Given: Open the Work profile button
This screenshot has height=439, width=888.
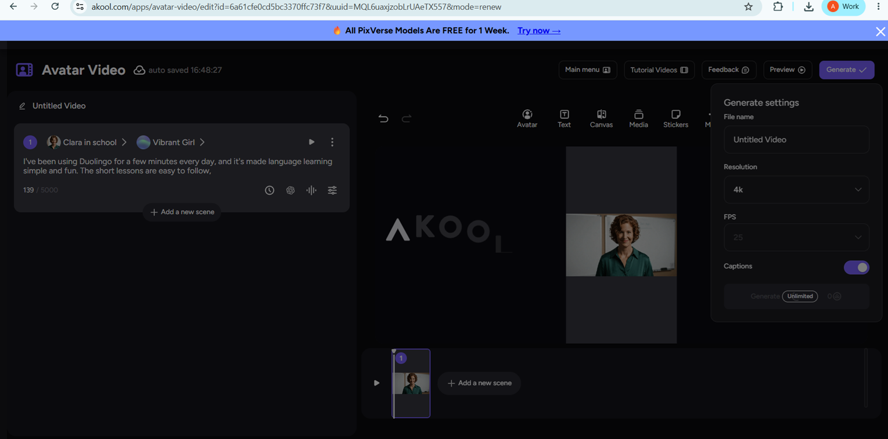Looking at the screenshot, I should [x=843, y=6].
